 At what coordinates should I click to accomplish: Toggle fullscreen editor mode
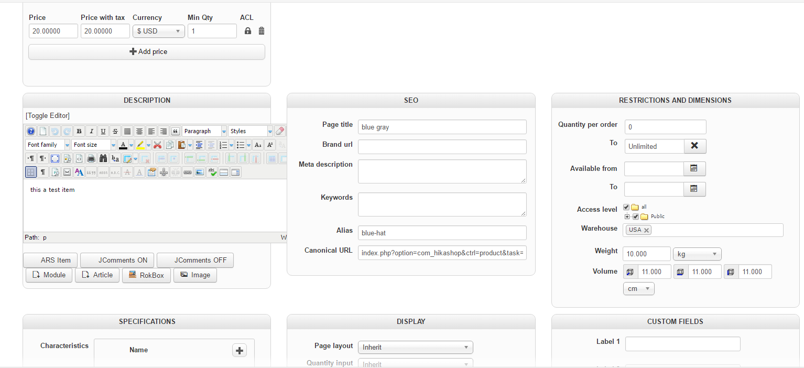coord(55,158)
